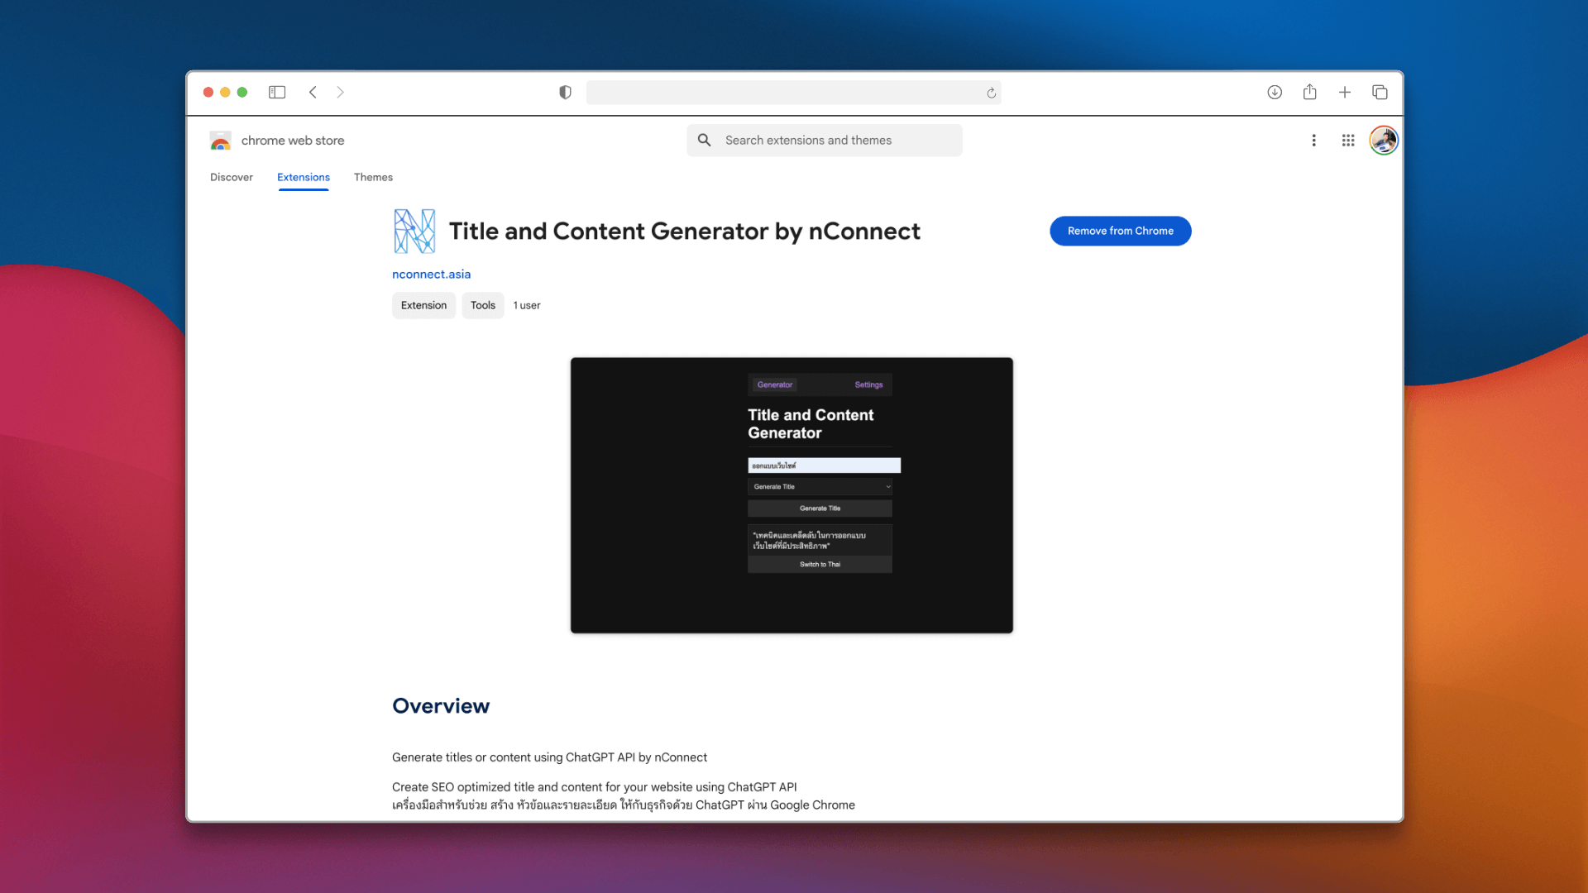
Task: Click the topic input text field
Action: [x=820, y=465]
